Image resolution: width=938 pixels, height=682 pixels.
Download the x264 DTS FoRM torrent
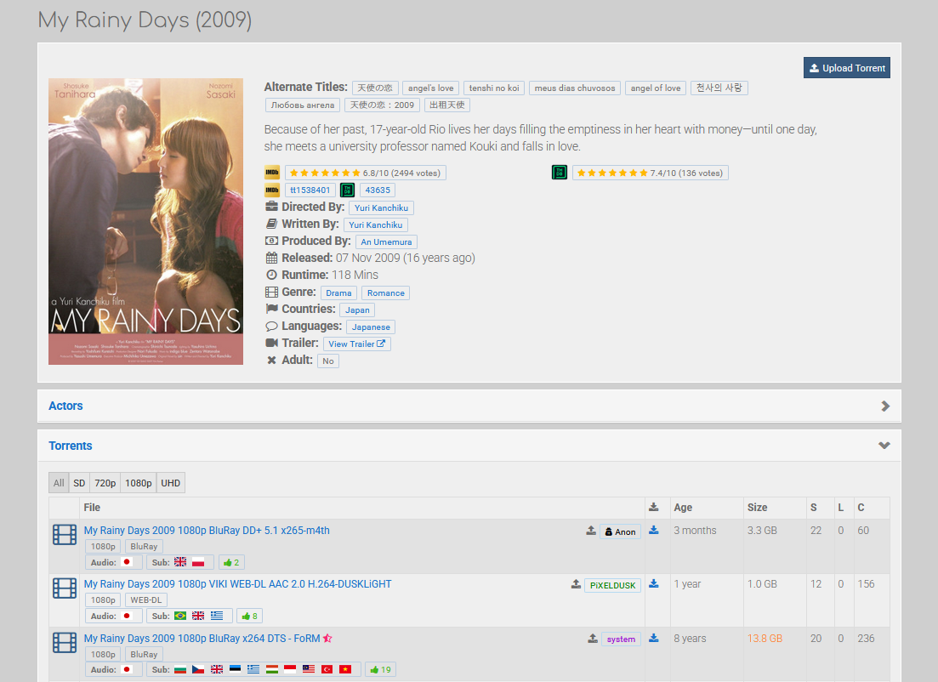(x=654, y=639)
